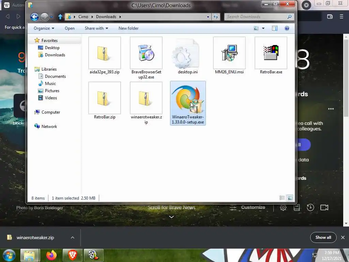Select the BraveBrowserSetup32.exe installer icon
This screenshot has width=349, height=262.
point(146,53)
